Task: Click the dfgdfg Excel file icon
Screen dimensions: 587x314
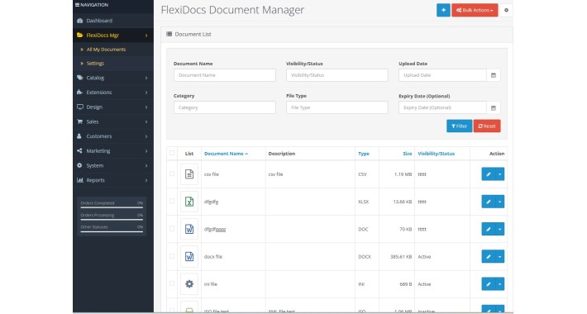Action: click(189, 202)
